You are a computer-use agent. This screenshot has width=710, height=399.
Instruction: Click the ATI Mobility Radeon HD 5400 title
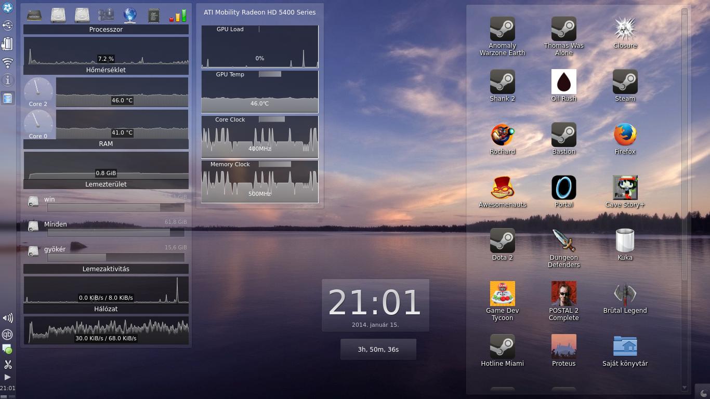[x=260, y=12]
